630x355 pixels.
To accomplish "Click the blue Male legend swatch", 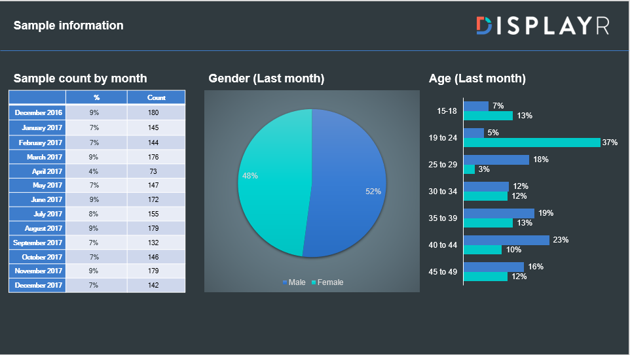I will [285, 282].
